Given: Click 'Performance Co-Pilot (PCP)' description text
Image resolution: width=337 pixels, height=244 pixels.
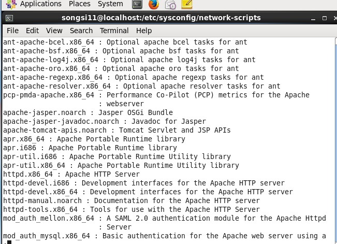Looking at the screenshot, I should click(x=160, y=95).
